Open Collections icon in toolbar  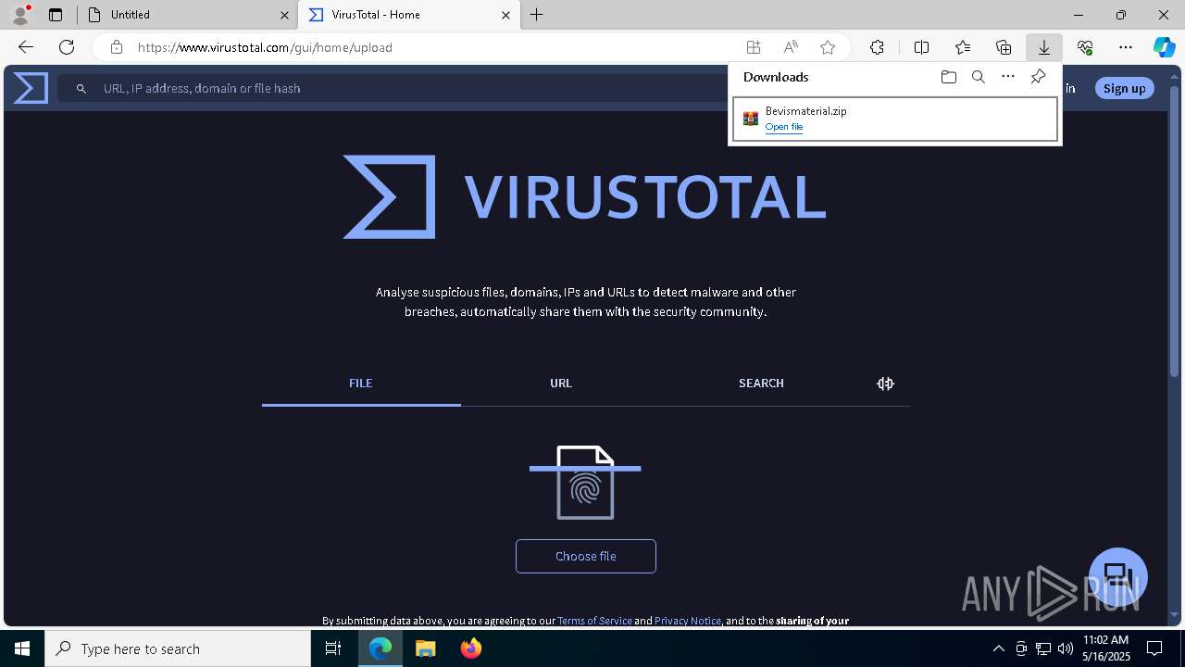click(1004, 47)
